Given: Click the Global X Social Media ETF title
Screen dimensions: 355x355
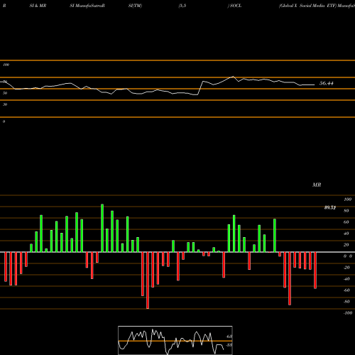Looking at the screenshot, I should click(307, 6).
